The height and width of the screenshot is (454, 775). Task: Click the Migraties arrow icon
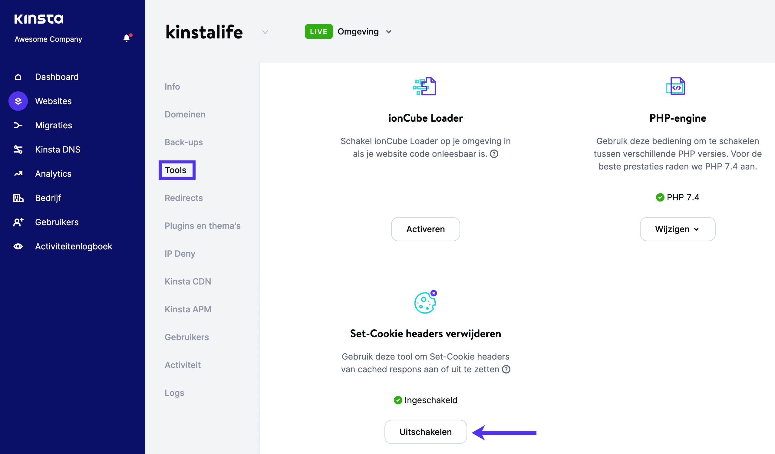[18, 125]
